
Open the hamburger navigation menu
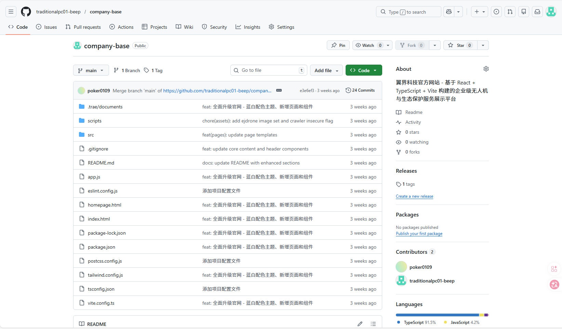[11, 12]
